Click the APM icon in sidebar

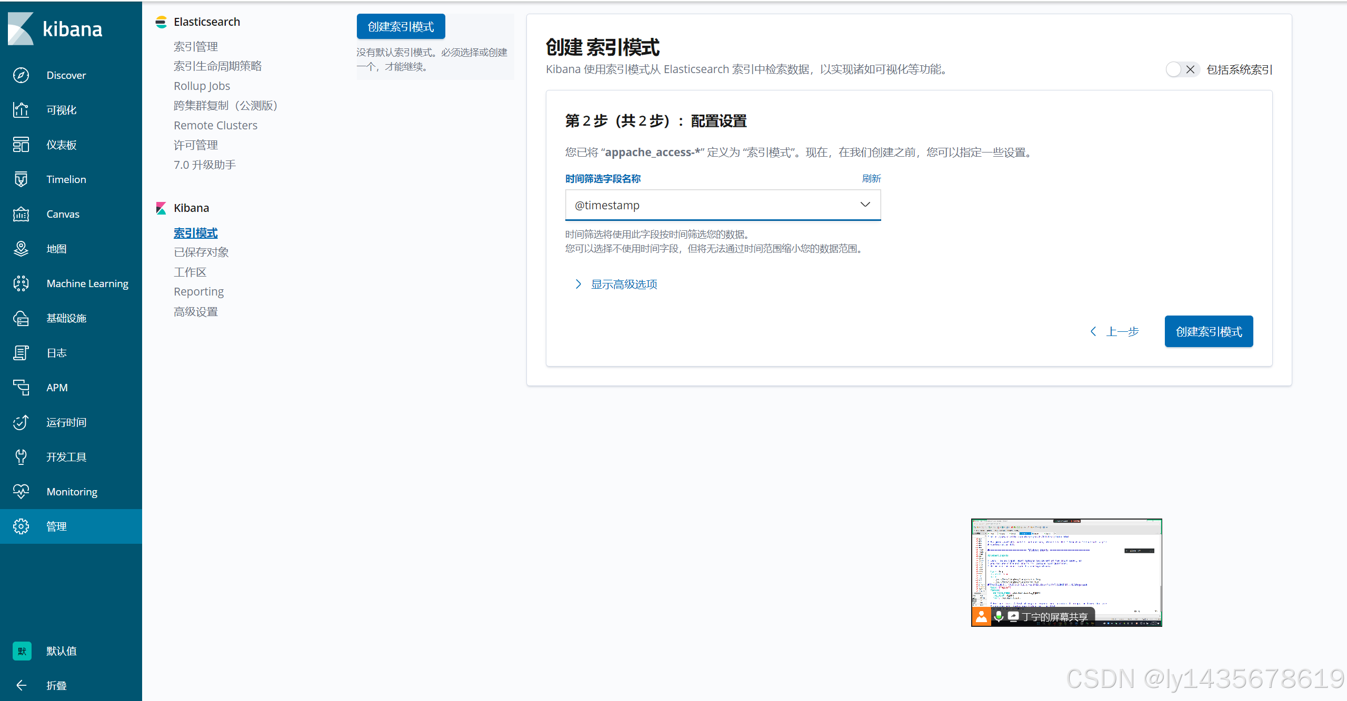pos(21,388)
